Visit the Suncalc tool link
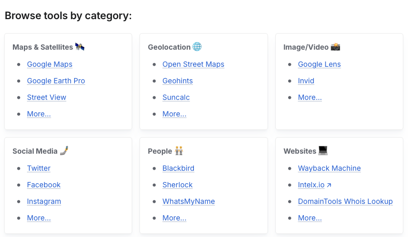Viewport: 408px width, 237px height. click(176, 97)
